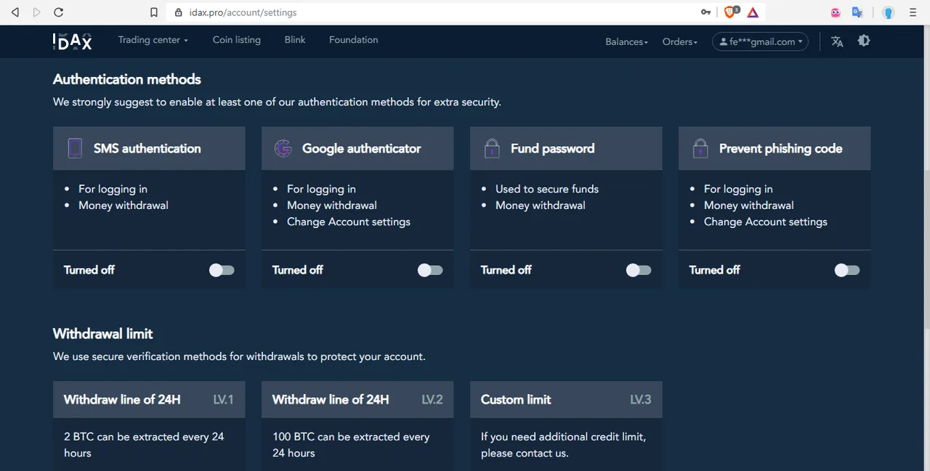Open the language translation icon
930x471 pixels.
[x=837, y=41]
